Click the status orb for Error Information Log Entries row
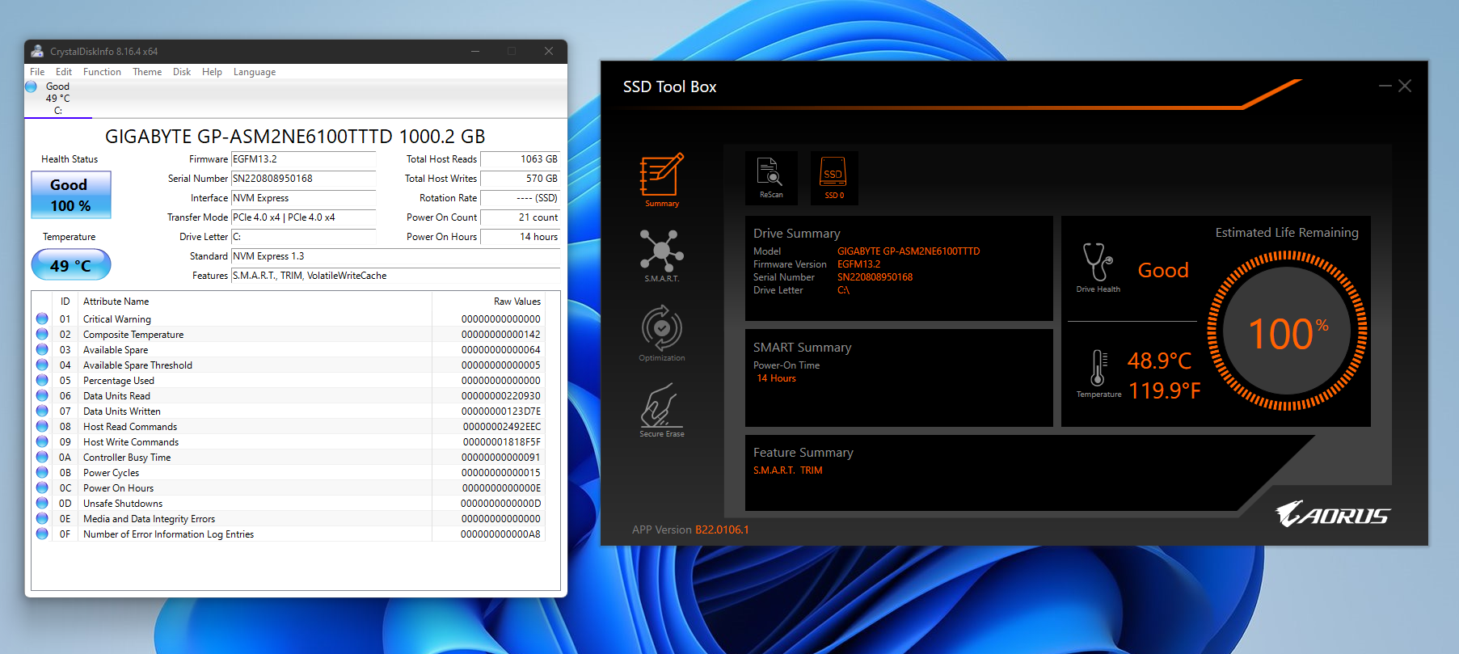 click(42, 534)
